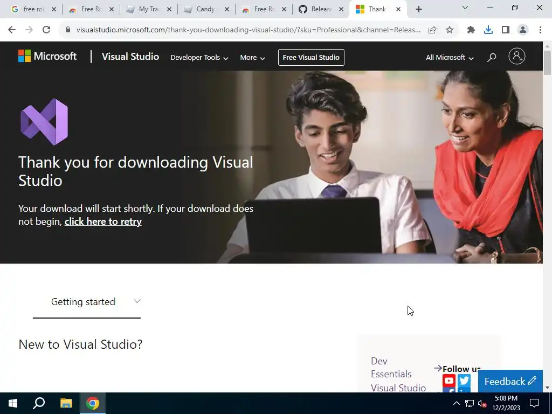Click the Visual Studio header link
The height and width of the screenshot is (414, 552).
(130, 56)
